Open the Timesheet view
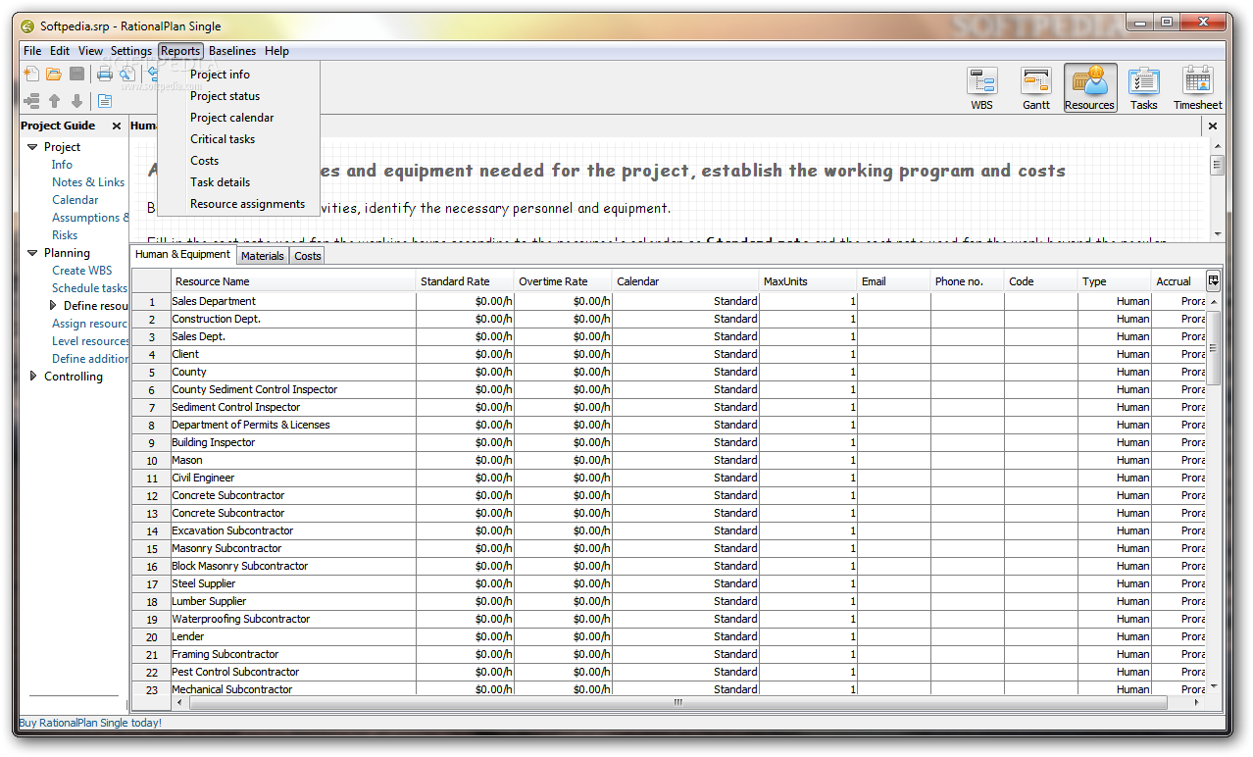Image resolution: width=1253 pixels, height=757 pixels. click(1198, 88)
